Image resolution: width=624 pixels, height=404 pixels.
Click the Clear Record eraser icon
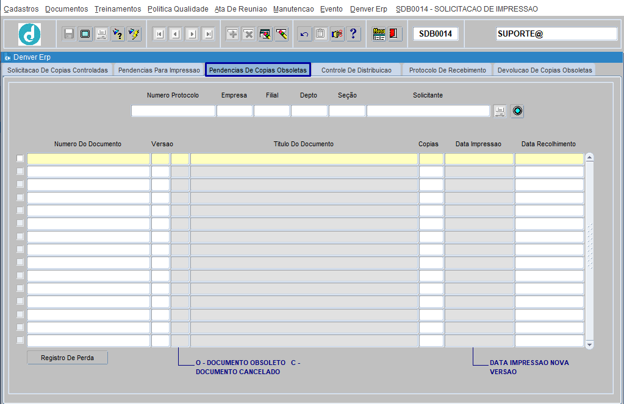[281, 34]
